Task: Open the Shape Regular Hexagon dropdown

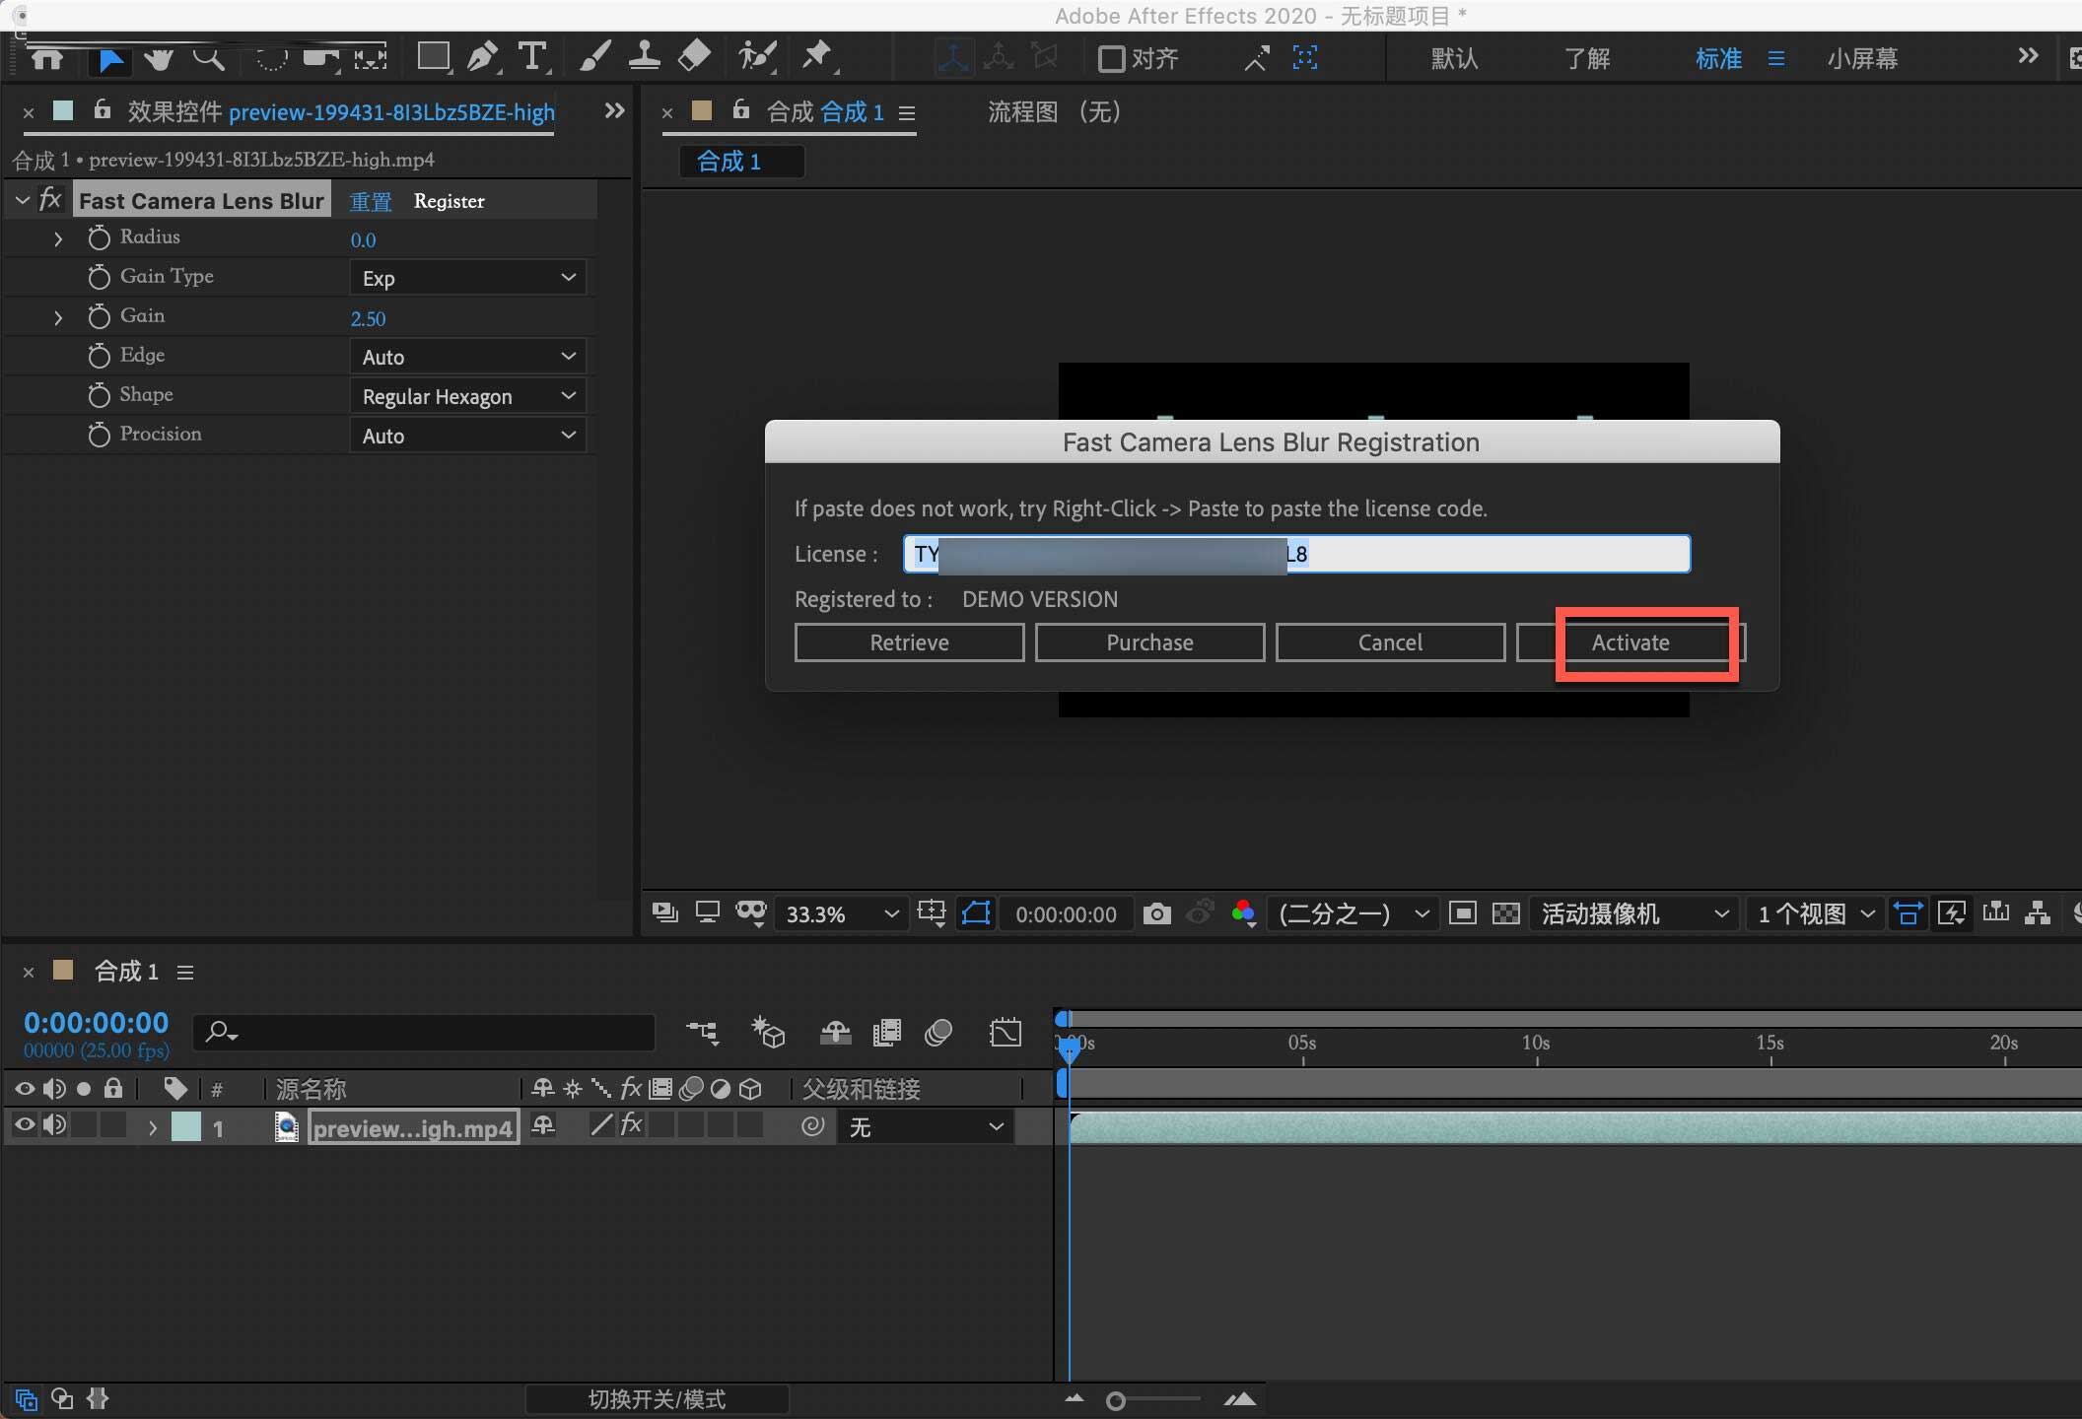Action: pyautogui.click(x=468, y=396)
